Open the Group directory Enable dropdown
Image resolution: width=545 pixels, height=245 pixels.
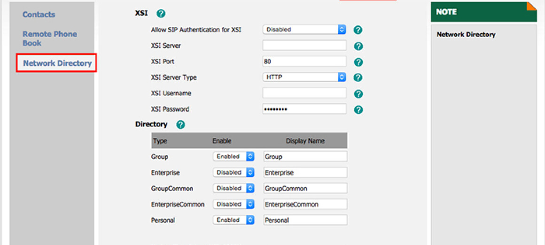[x=234, y=157]
